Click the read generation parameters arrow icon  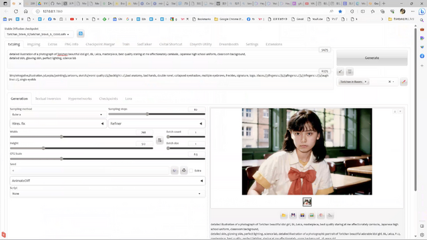[x=340, y=71]
